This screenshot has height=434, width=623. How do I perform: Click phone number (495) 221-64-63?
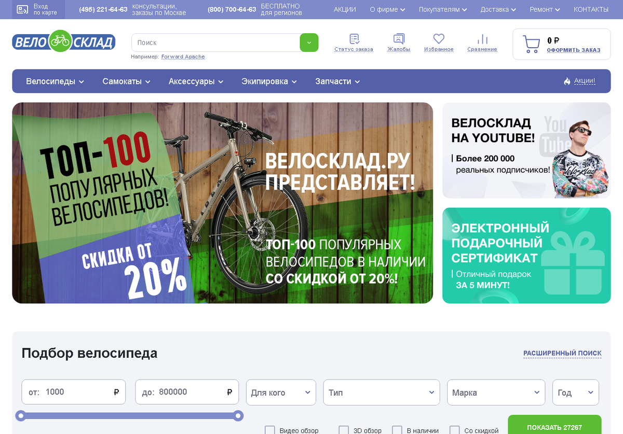(x=103, y=9)
